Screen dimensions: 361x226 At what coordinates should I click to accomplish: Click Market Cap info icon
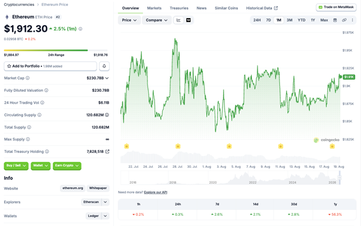click(x=28, y=78)
